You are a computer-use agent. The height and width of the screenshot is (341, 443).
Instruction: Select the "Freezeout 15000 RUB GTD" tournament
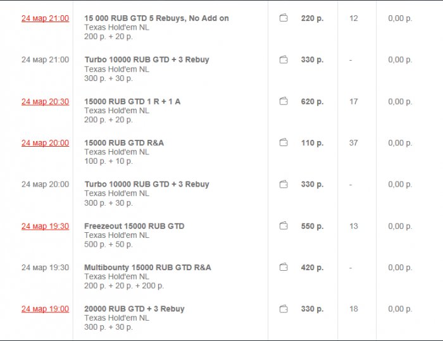tap(134, 226)
